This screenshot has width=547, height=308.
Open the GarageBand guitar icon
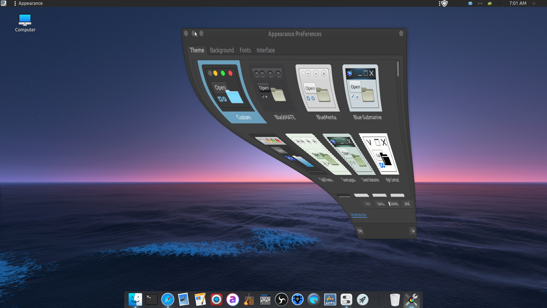click(x=249, y=299)
